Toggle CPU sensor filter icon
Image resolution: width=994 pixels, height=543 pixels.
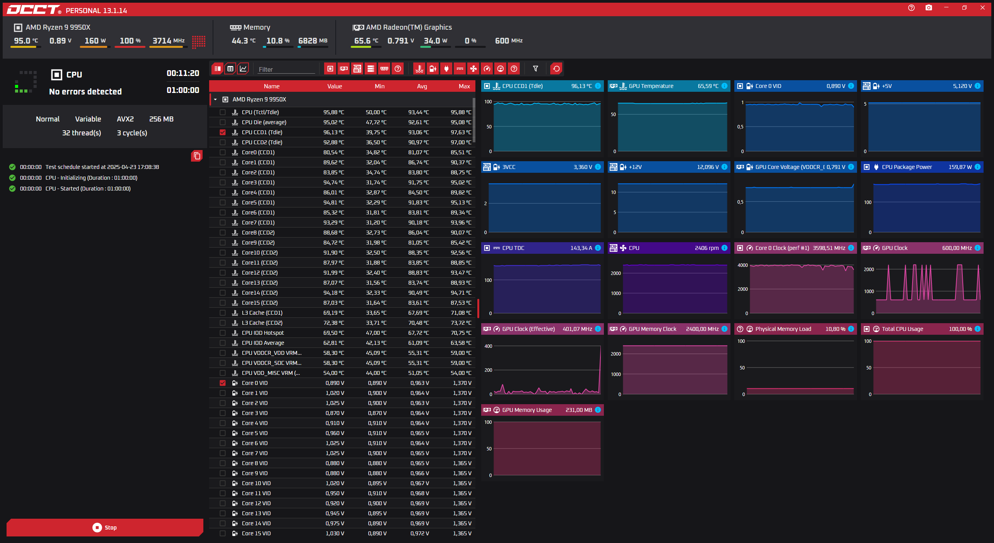pyautogui.click(x=330, y=69)
